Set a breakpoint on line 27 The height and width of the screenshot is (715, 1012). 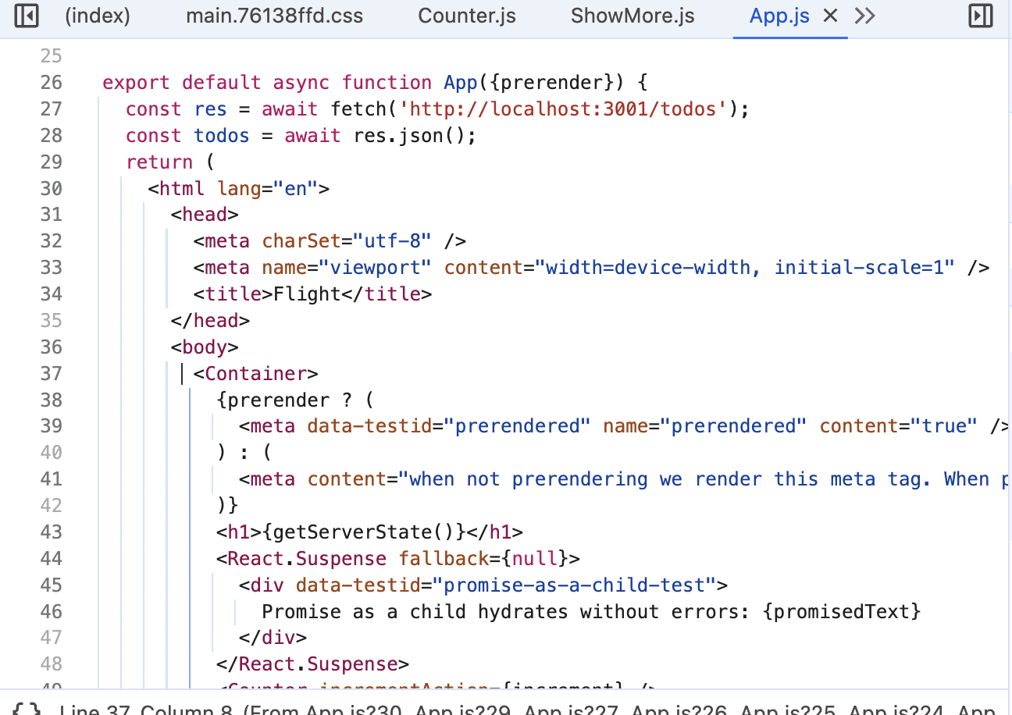coord(51,109)
